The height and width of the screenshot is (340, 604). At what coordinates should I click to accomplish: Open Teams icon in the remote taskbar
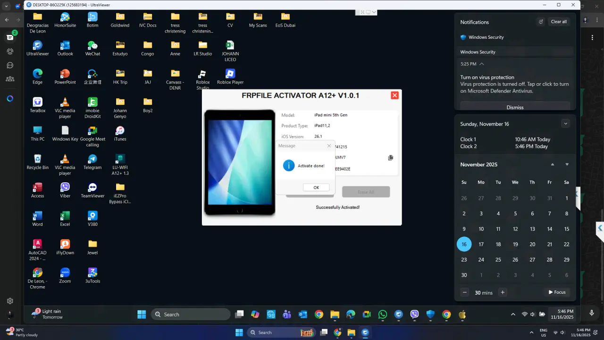(286, 314)
